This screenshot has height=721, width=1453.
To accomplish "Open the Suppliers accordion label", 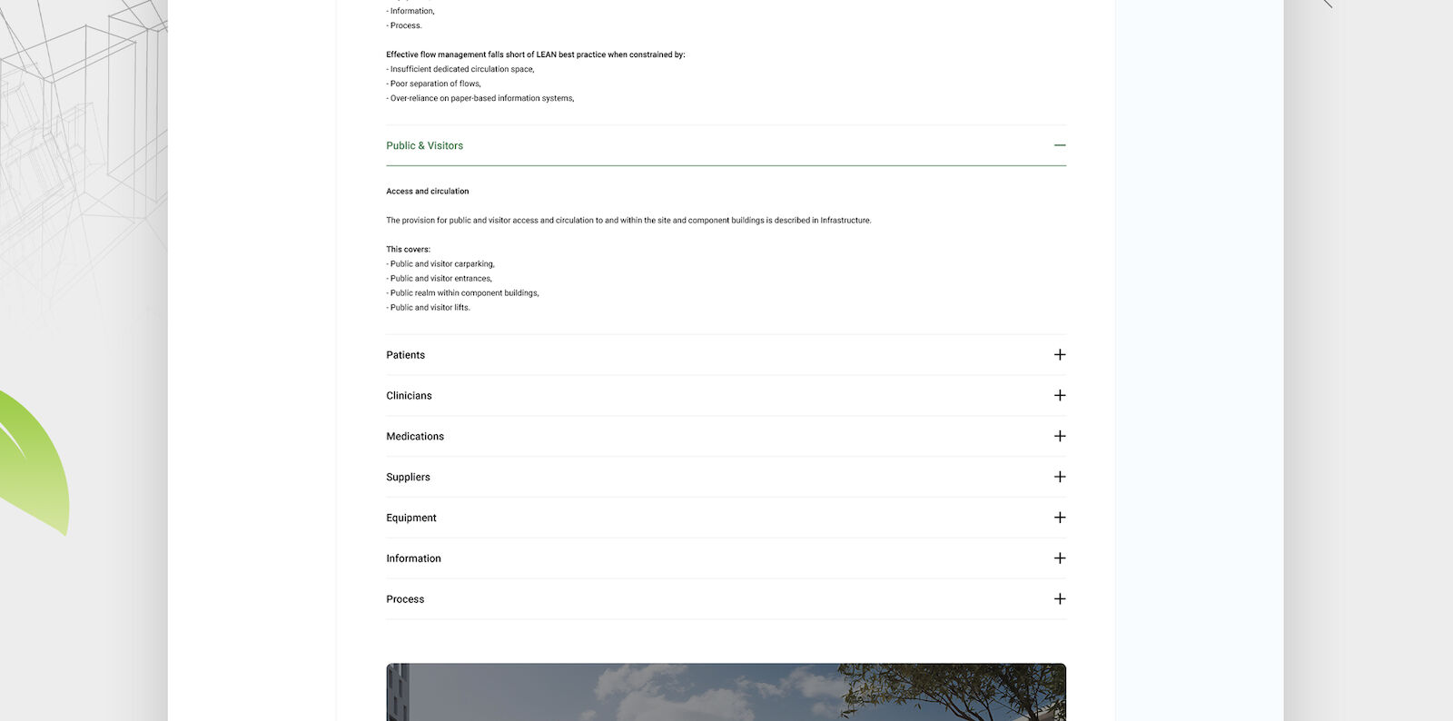I will coord(408,478).
